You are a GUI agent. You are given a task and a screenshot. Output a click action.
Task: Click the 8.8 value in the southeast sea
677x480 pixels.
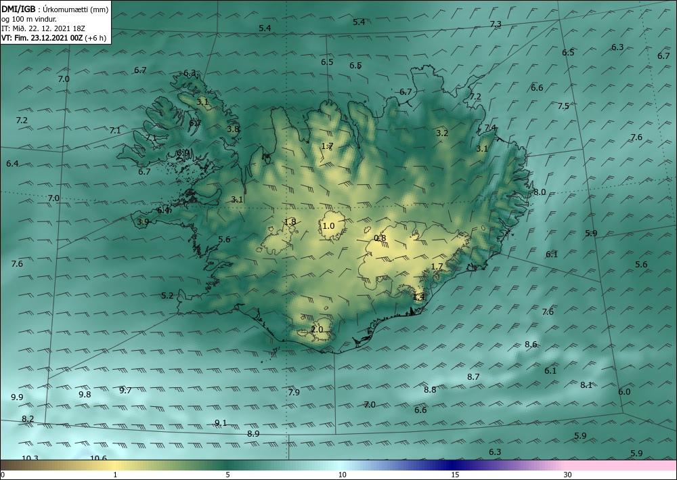point(430,389)
